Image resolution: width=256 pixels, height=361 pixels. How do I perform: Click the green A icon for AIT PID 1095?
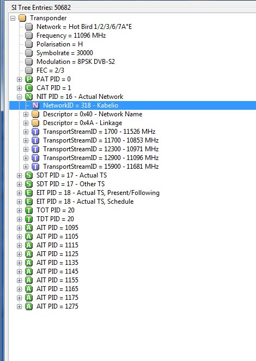coord(29,228)
